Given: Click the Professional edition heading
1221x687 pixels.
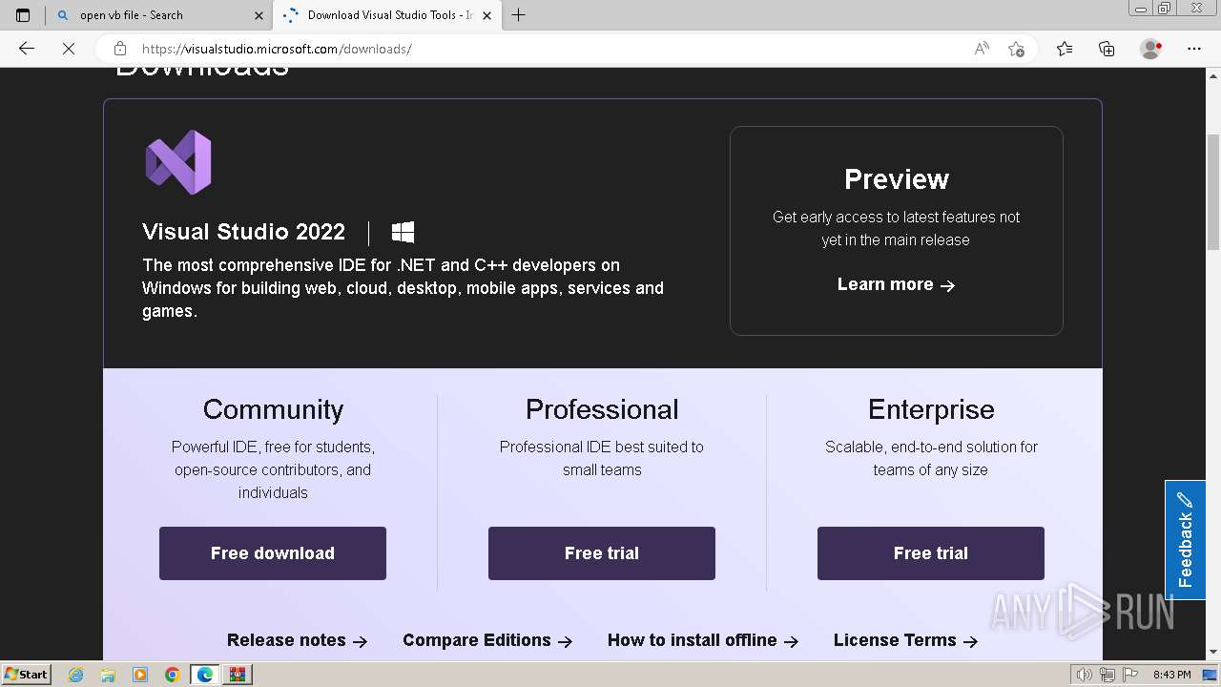Looking at the screenshot, I should (x=602, y=409).
